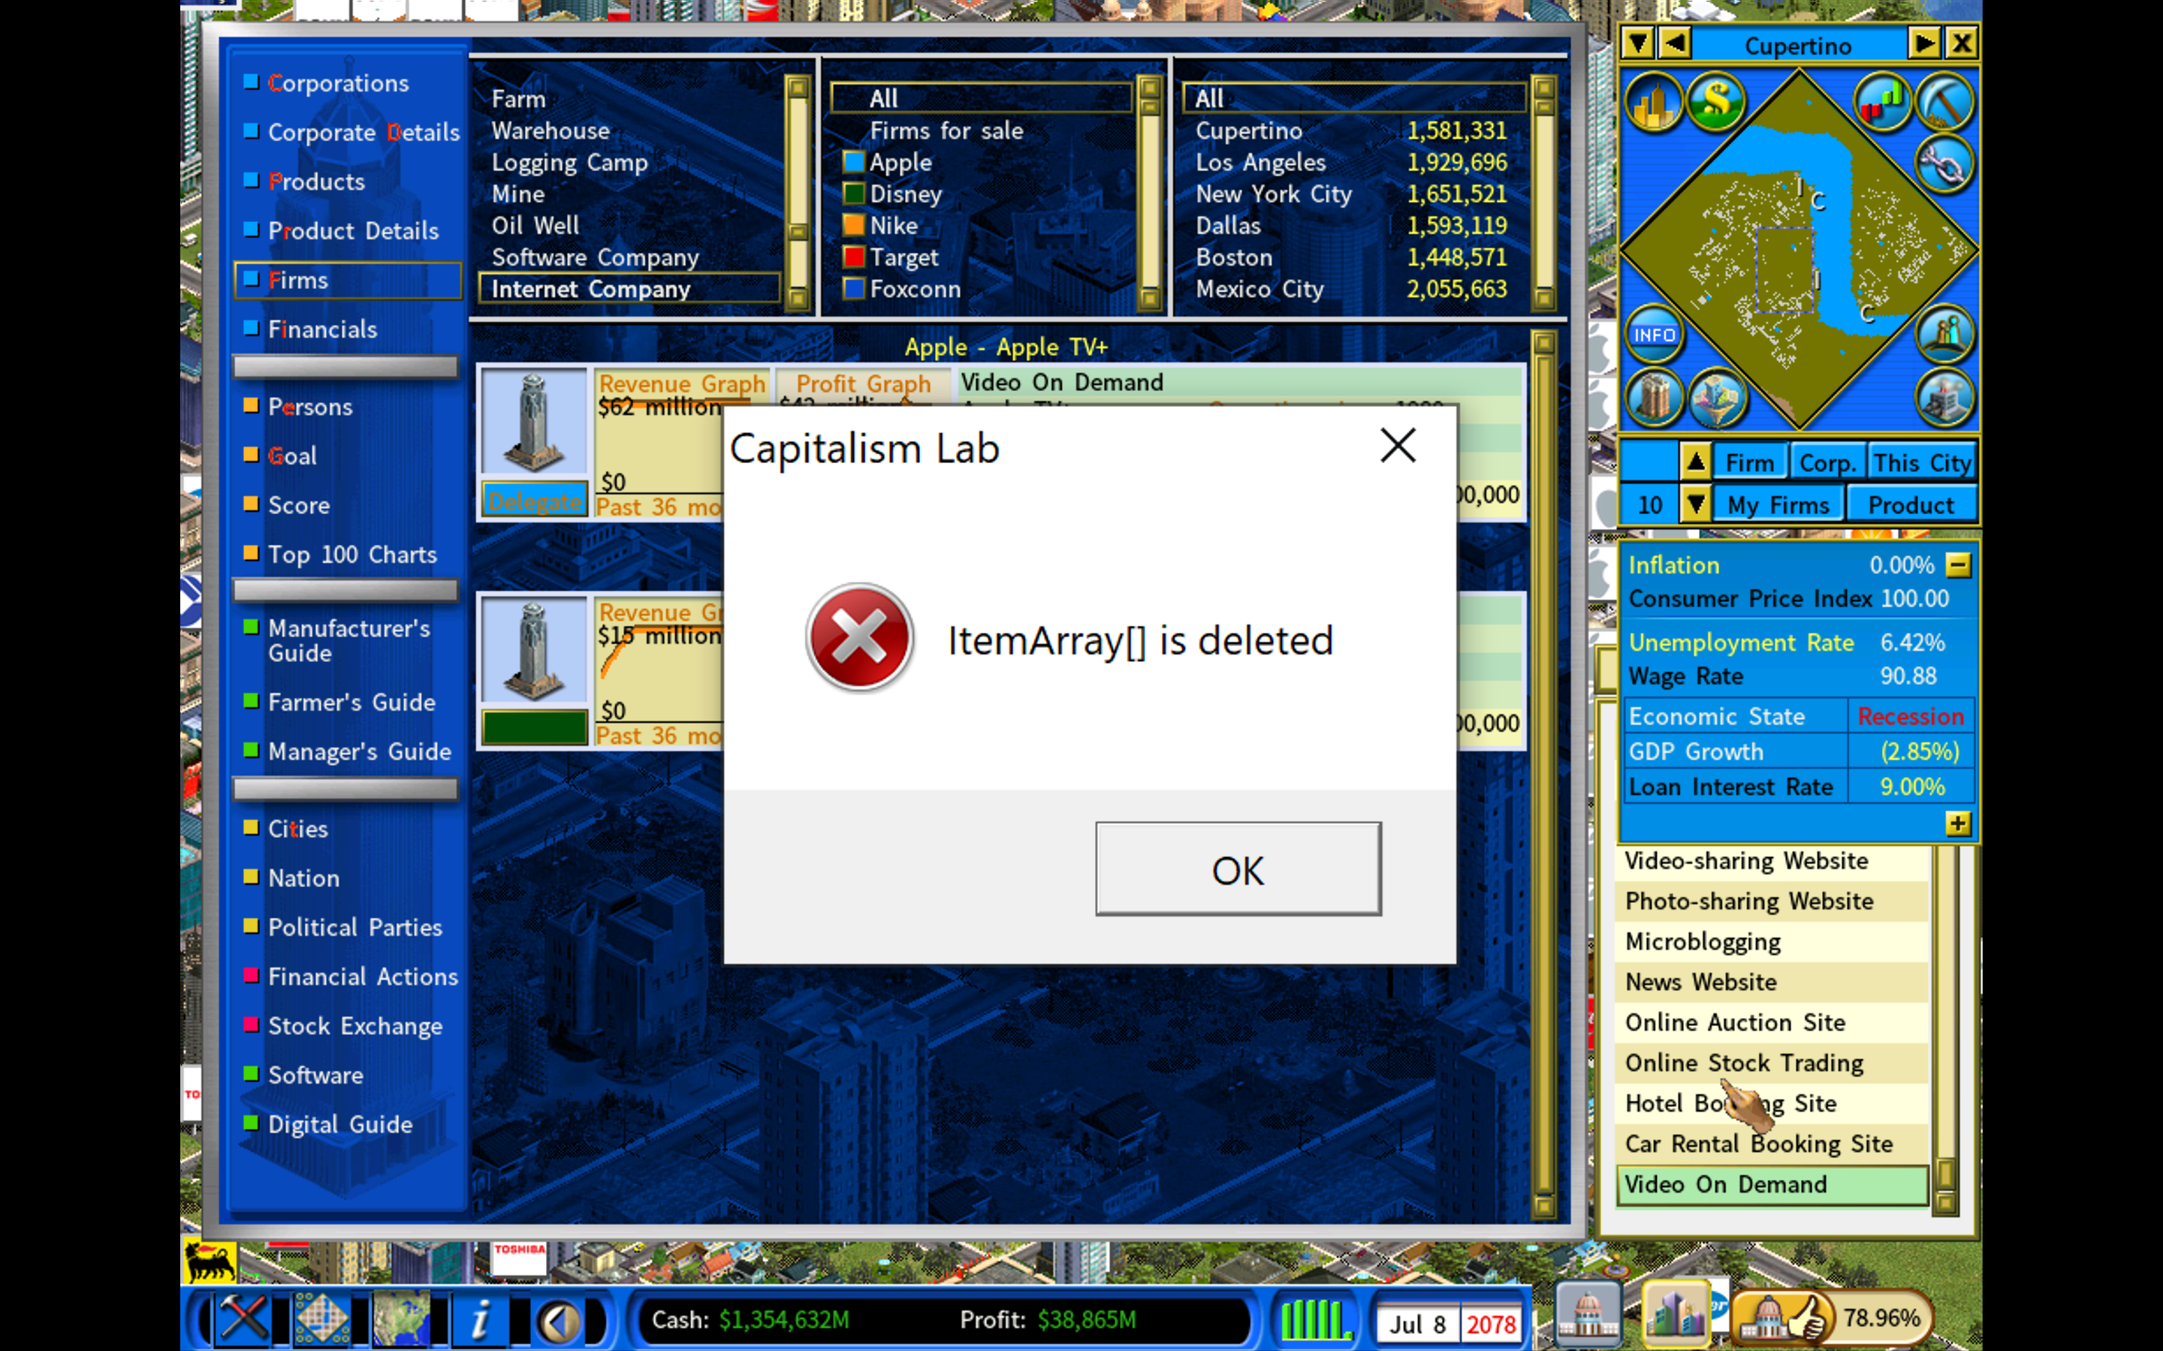Viewport: 2163px width, 1351px height.
Task: Expand the city selector dropdown showing Cupertino
Action: (x=1643, y=45)
